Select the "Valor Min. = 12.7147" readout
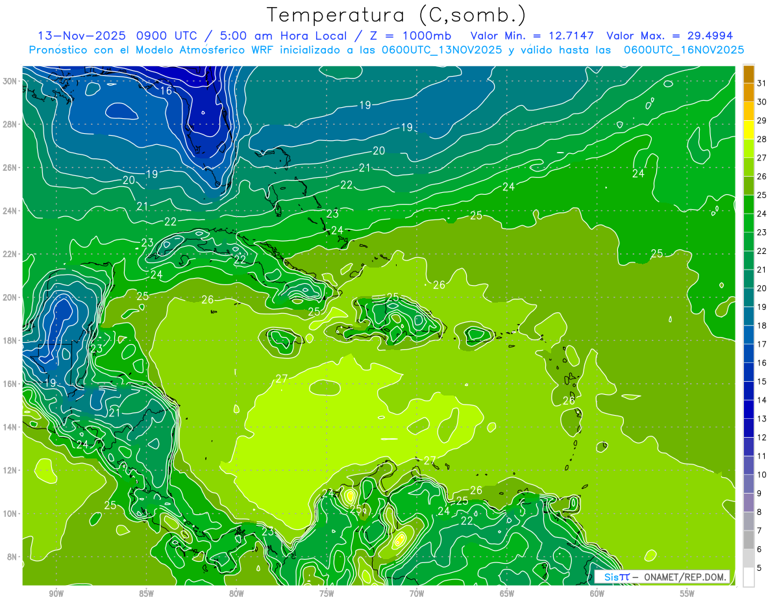Screen dimensions: 779x602 532,36
